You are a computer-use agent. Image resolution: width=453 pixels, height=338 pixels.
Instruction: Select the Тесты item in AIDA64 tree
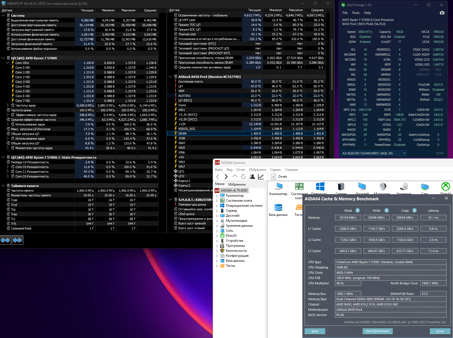point(230,266)
